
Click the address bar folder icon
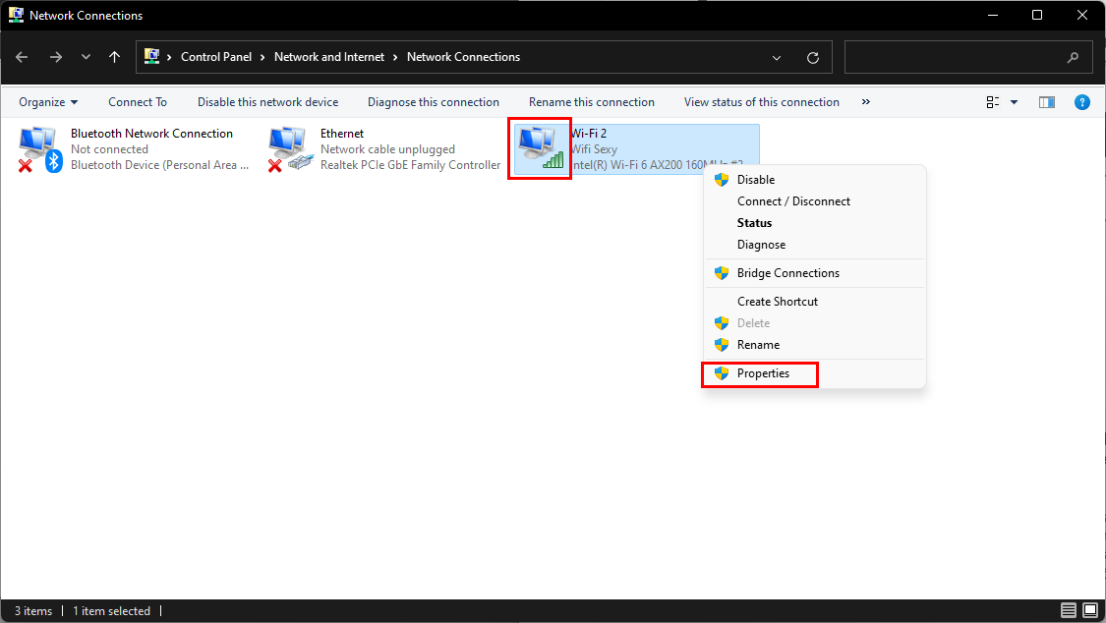[x=151, y=56]
